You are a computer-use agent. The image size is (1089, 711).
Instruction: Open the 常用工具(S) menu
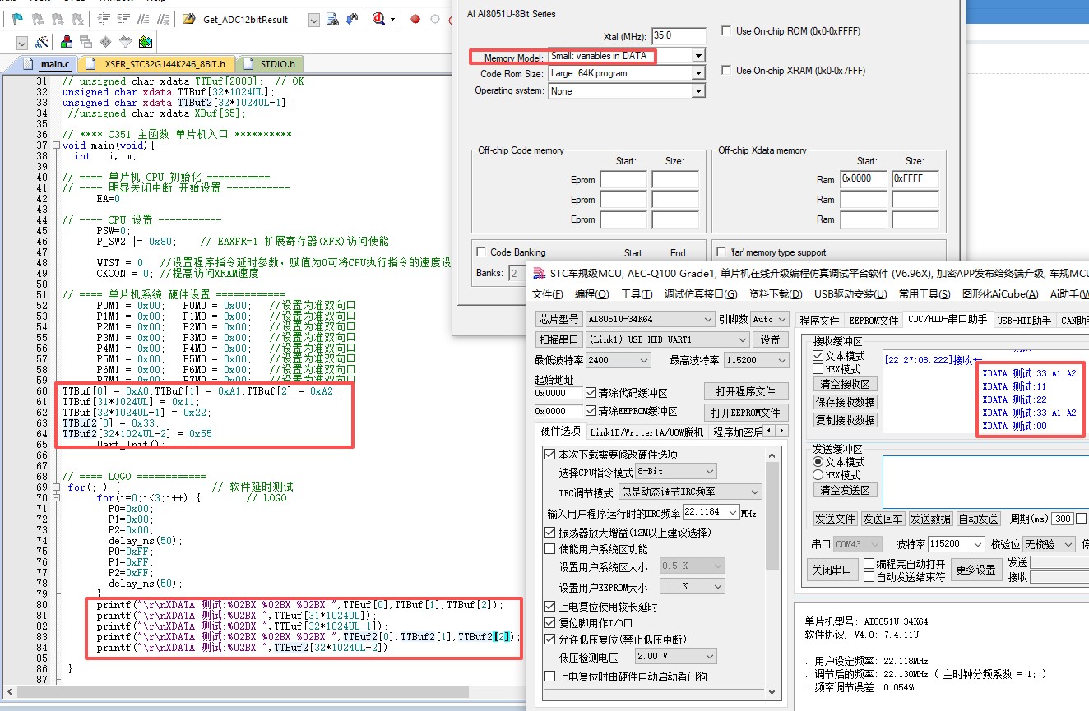click(x=924, y=294)
